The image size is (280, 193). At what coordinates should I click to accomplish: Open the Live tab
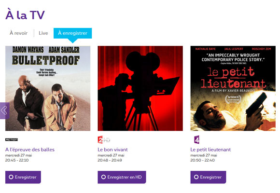click(43, 33)
